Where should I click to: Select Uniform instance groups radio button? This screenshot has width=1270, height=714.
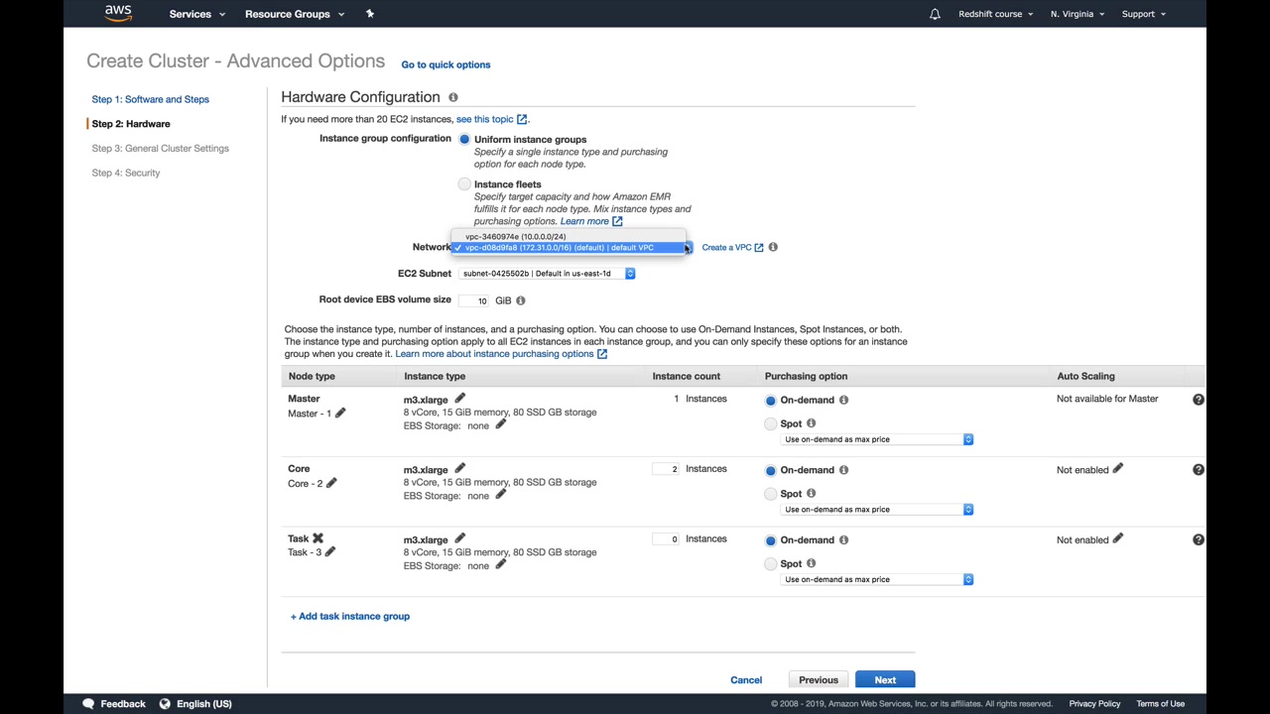click(464, 140)
